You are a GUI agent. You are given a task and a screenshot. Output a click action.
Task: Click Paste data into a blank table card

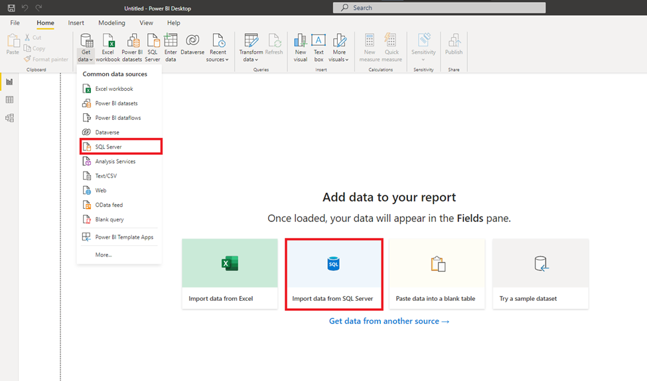point(437,274)
